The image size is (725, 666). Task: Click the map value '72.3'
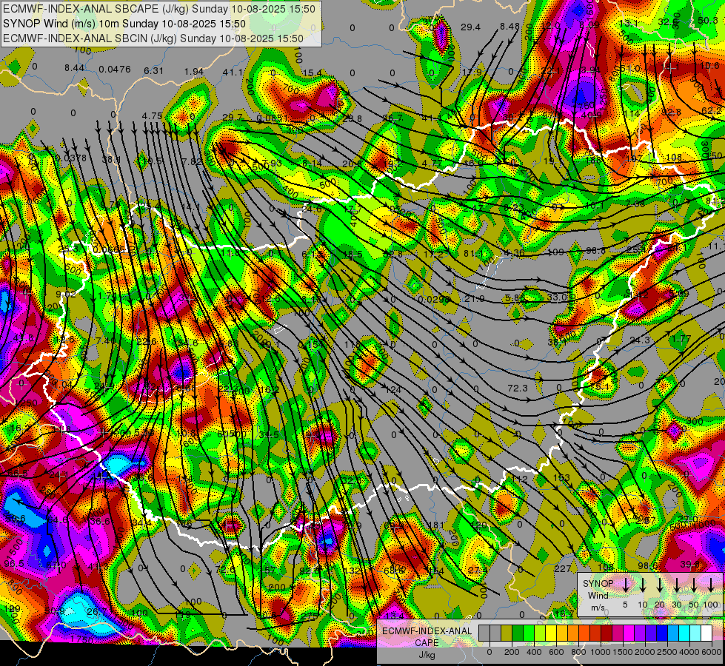coord(518,388)
